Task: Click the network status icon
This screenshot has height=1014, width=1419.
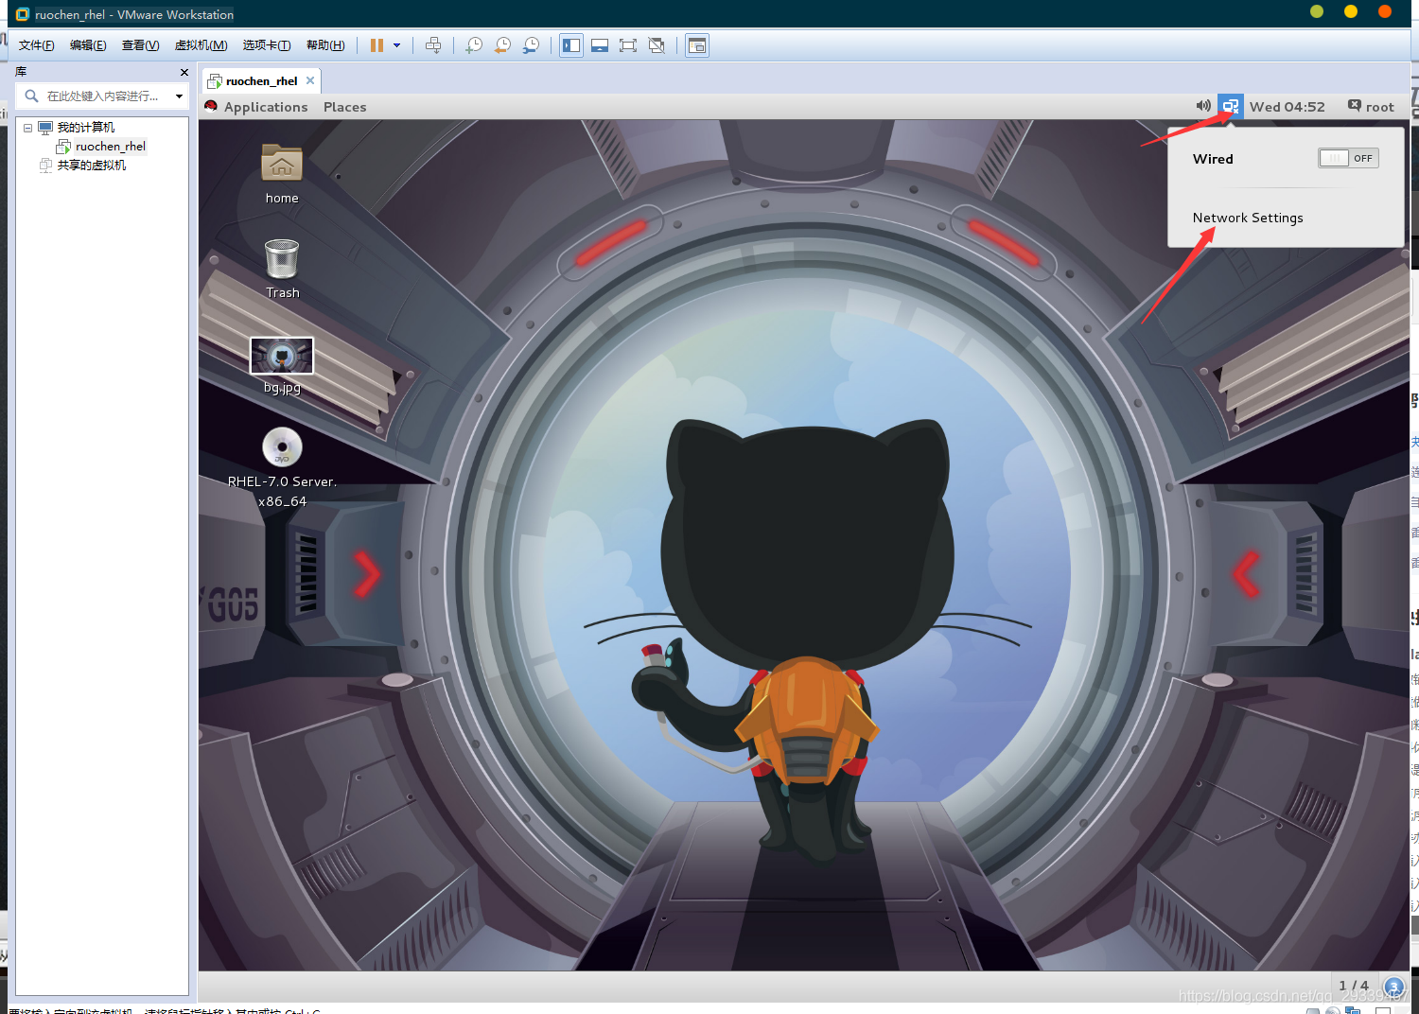Action: click(1231, 106)
